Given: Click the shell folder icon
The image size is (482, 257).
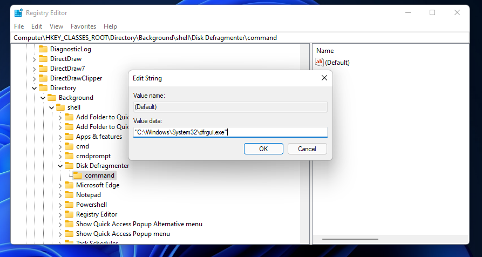Looking at the screenshot, I should 60,107.
